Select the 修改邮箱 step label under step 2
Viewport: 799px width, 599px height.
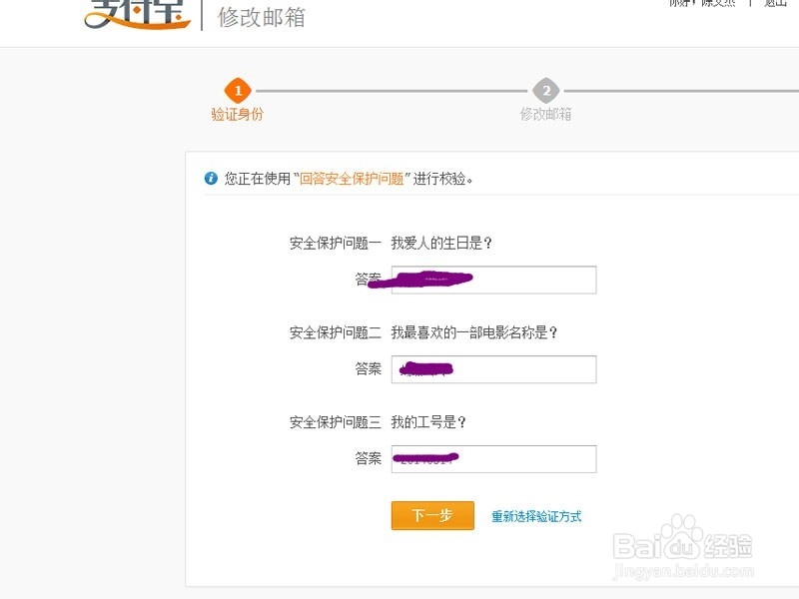pyautogui.click(x=545, y=114)
